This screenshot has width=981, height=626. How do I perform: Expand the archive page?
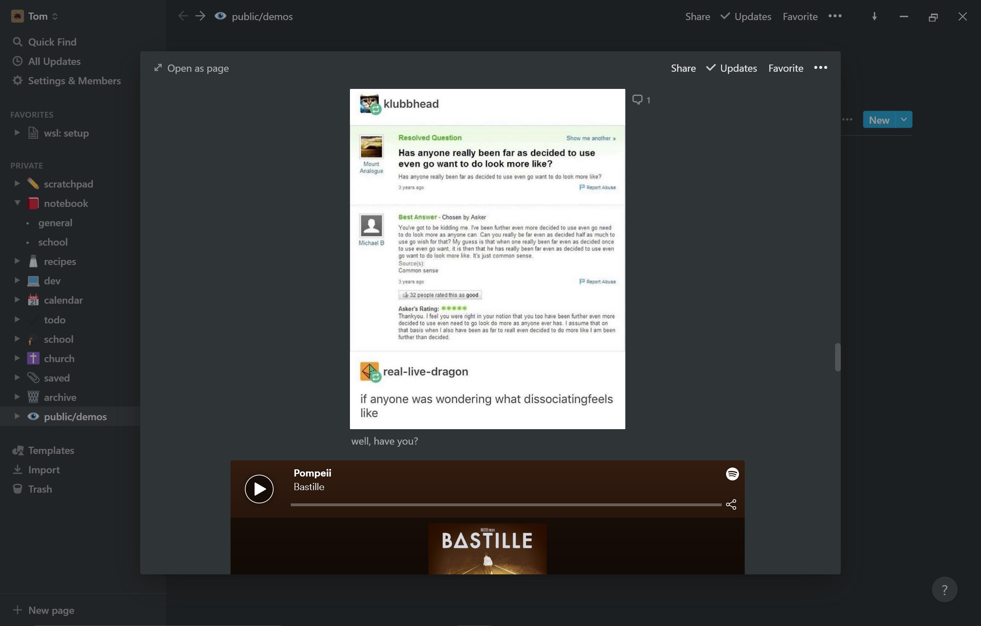click(17, 397)
